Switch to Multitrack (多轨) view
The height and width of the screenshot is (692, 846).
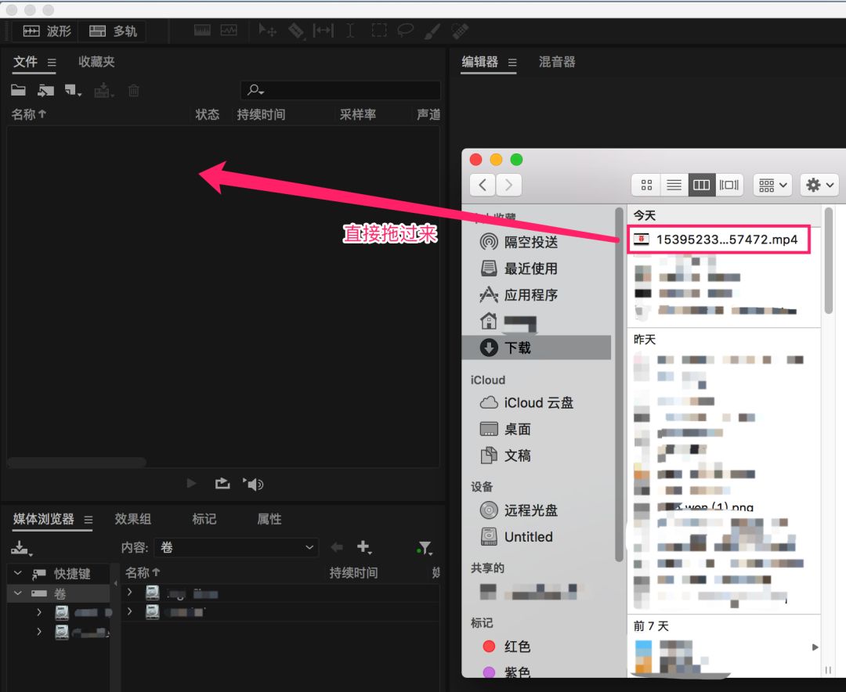pos(113,31)
